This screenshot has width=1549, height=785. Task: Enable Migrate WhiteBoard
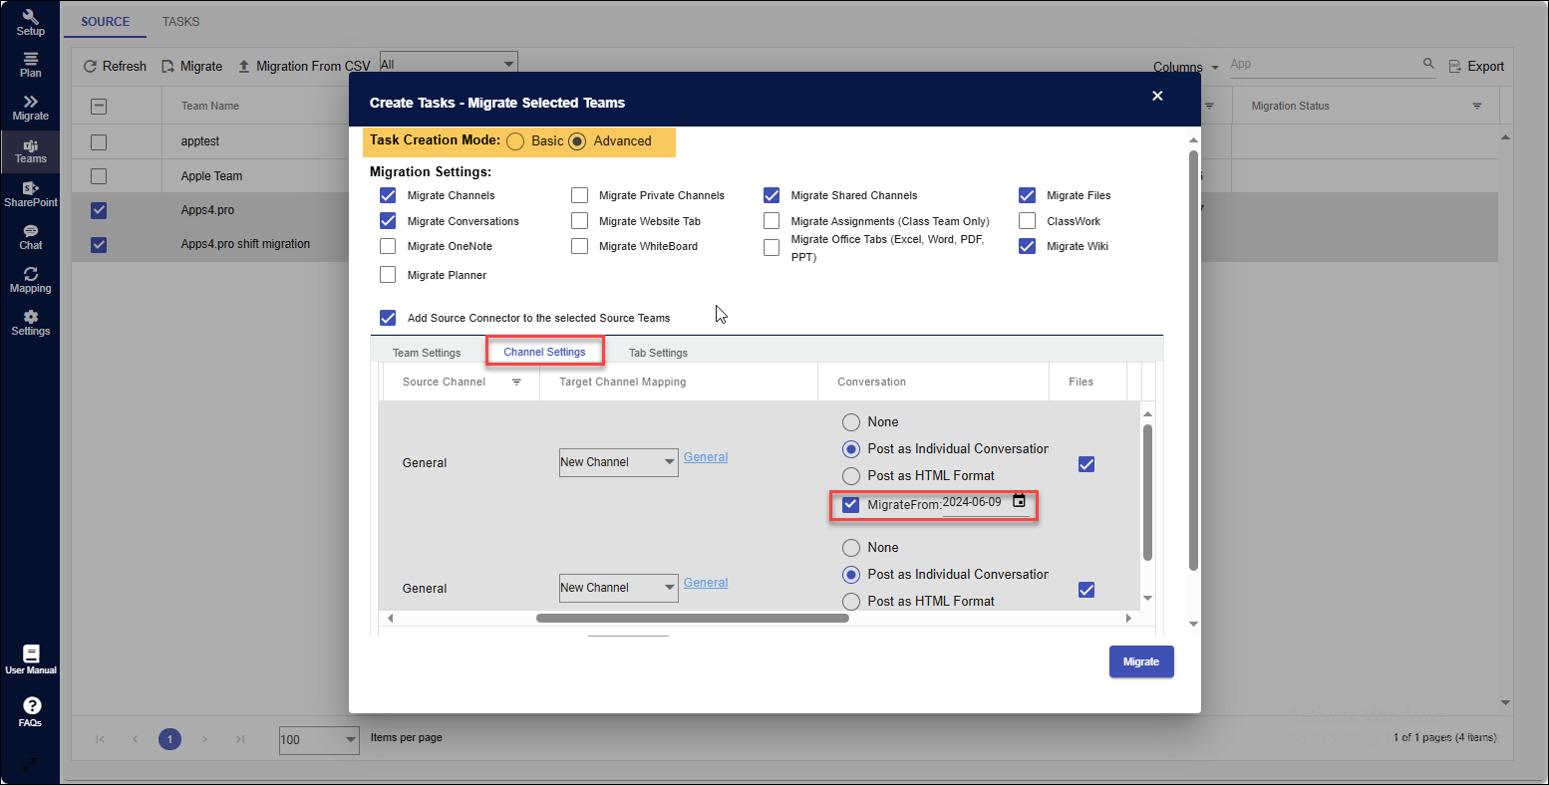[579, 246]
